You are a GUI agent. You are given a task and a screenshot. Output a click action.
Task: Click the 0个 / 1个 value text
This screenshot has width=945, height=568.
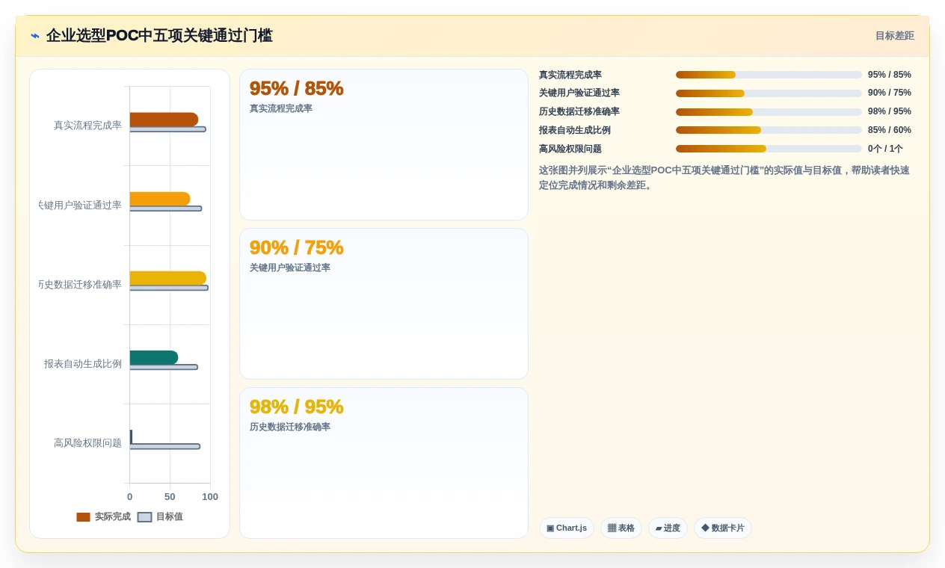tap(885, 149)
